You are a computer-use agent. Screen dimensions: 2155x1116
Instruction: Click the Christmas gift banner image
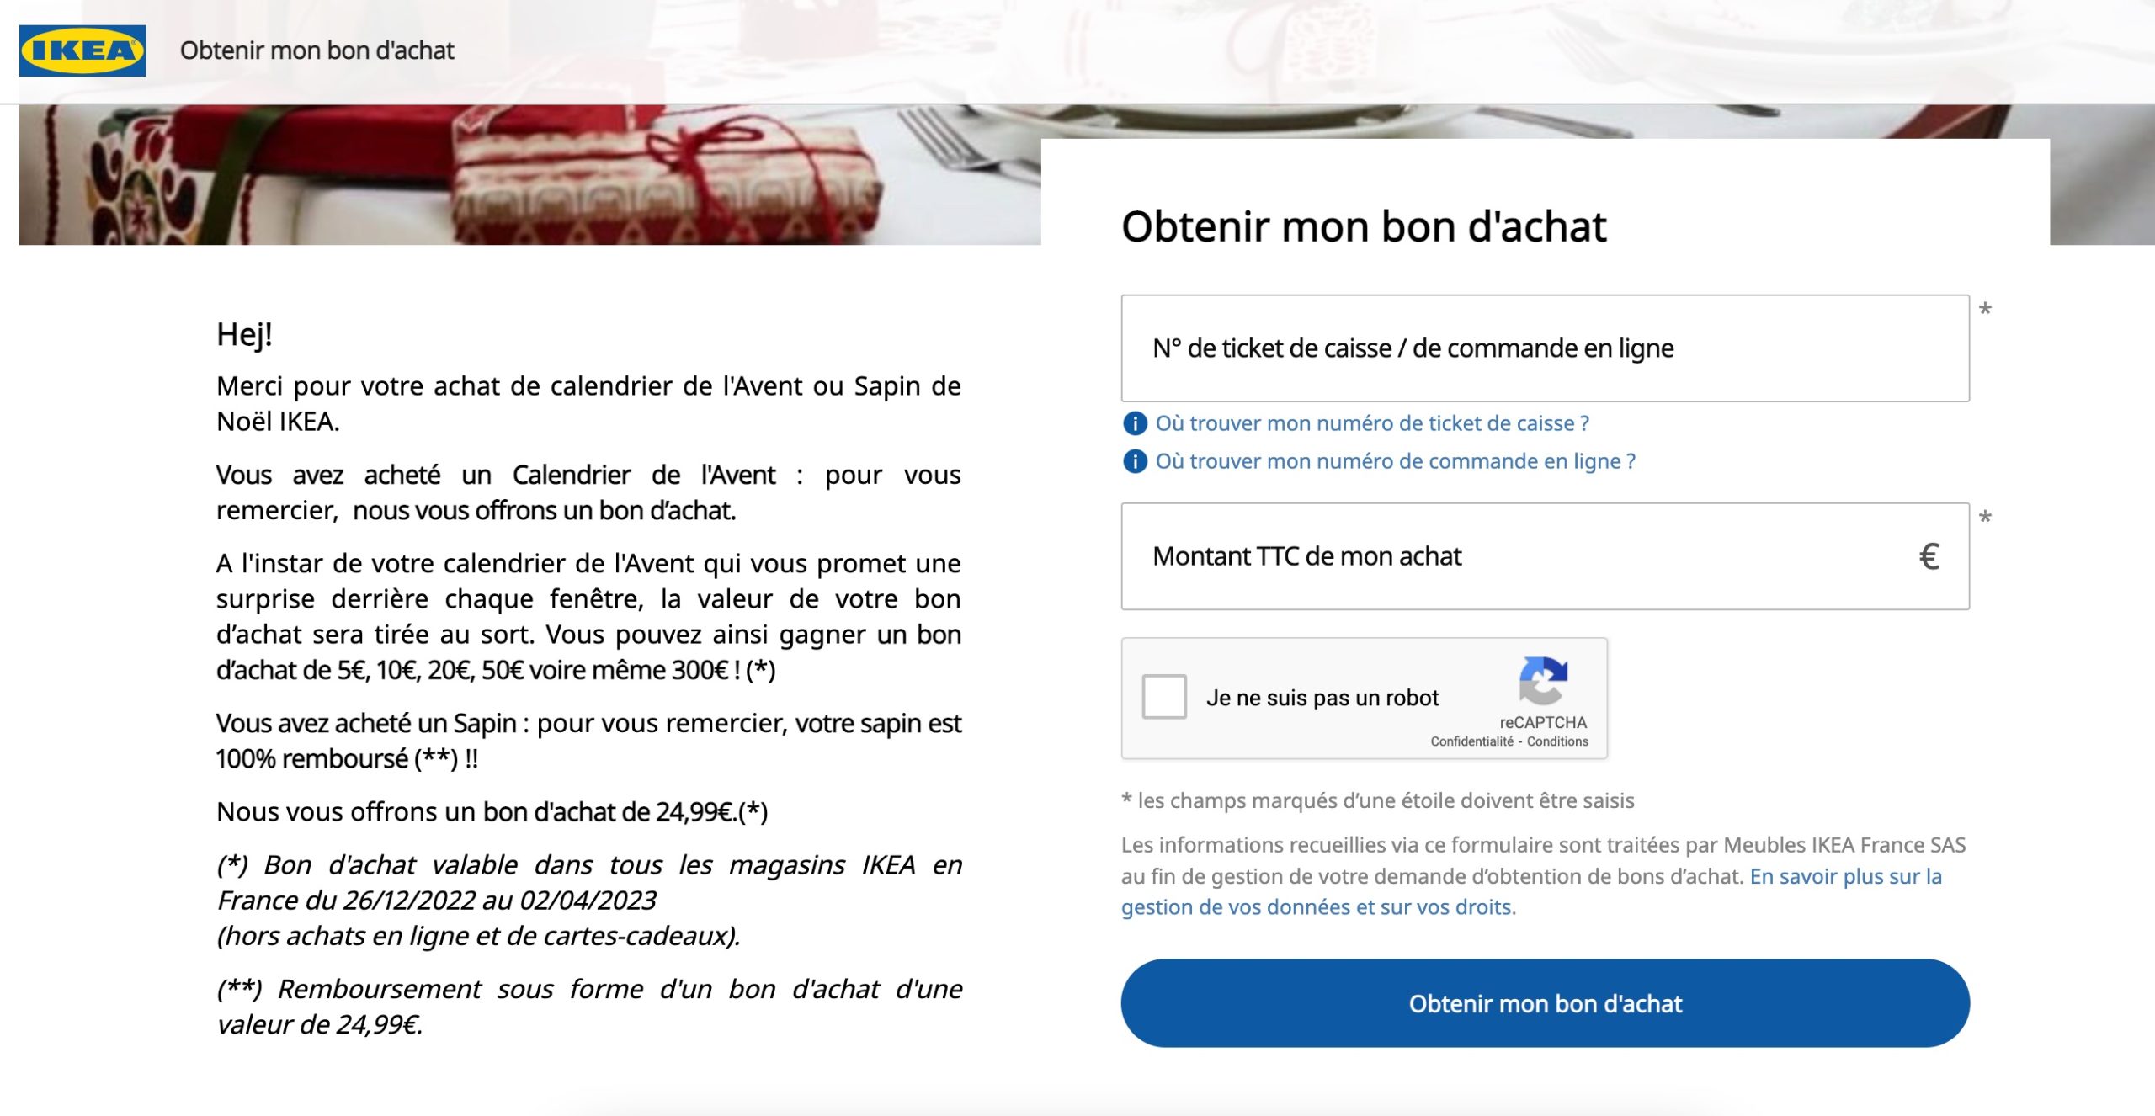click(529, 175)
